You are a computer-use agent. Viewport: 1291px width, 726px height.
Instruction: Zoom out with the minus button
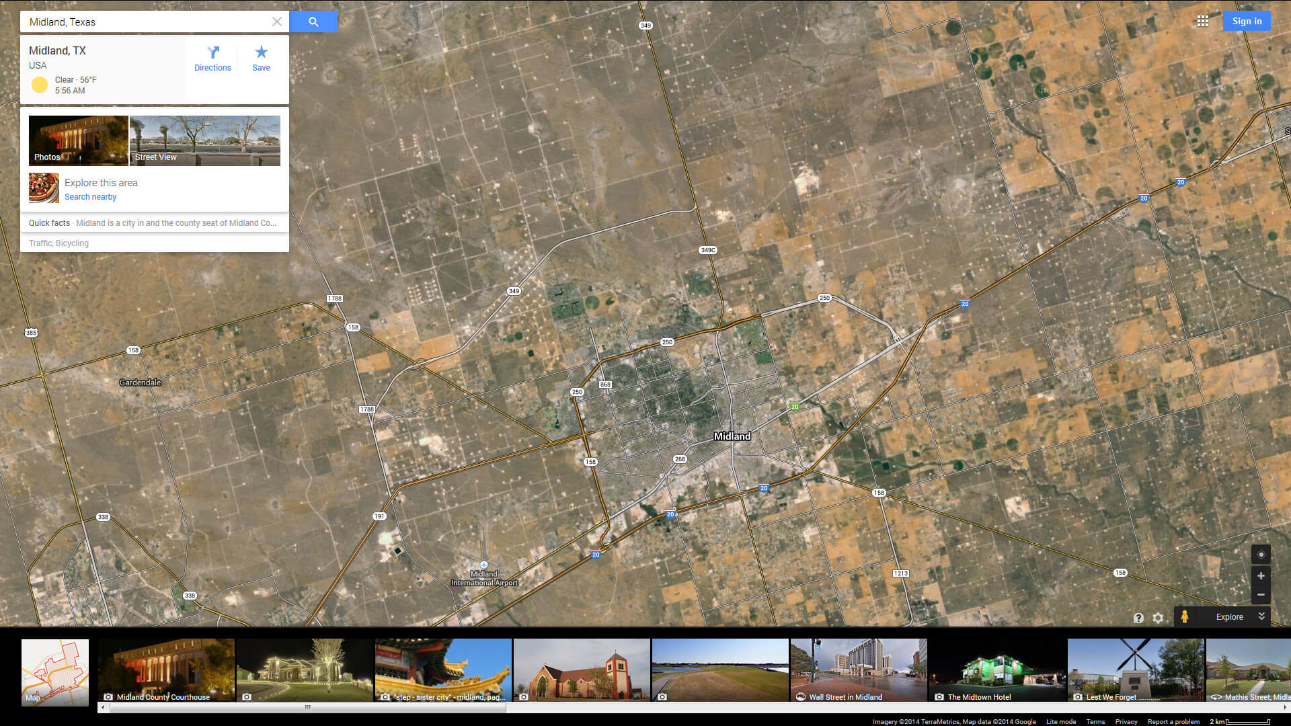1261,595
